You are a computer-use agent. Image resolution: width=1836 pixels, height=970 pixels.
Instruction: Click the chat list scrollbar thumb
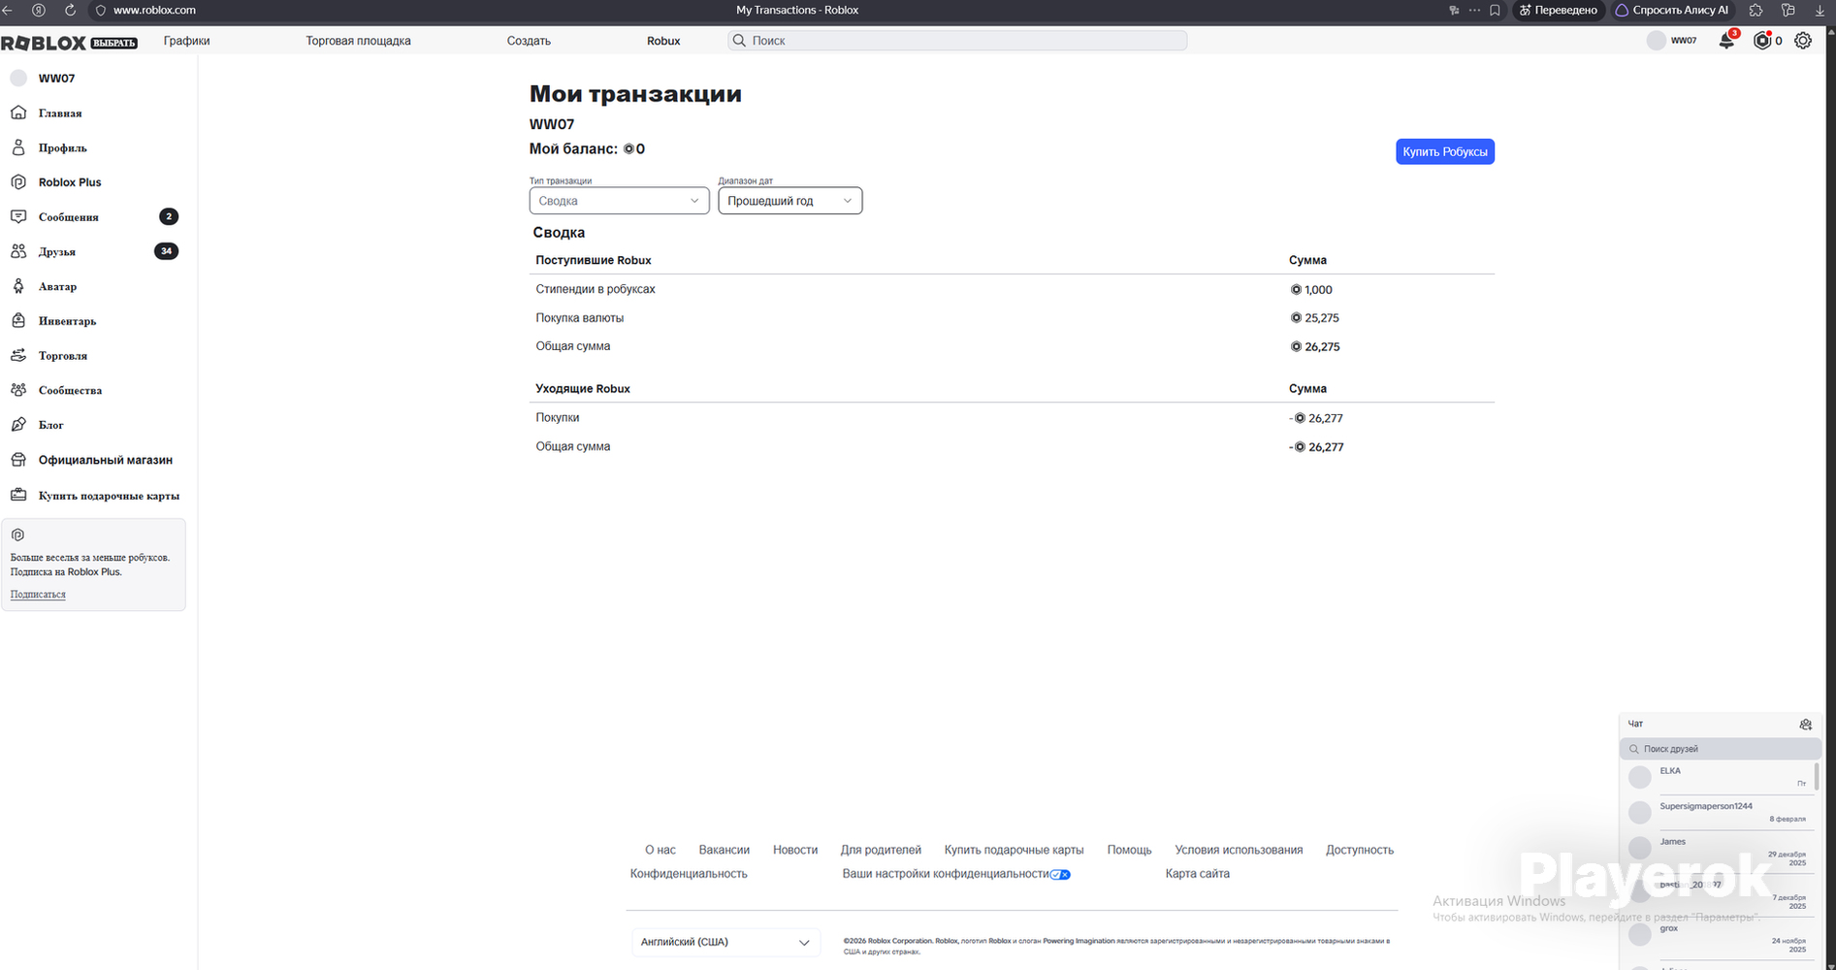point(1817,777)
